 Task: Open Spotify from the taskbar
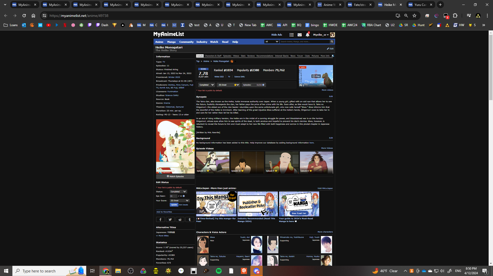tap(219, 271)
